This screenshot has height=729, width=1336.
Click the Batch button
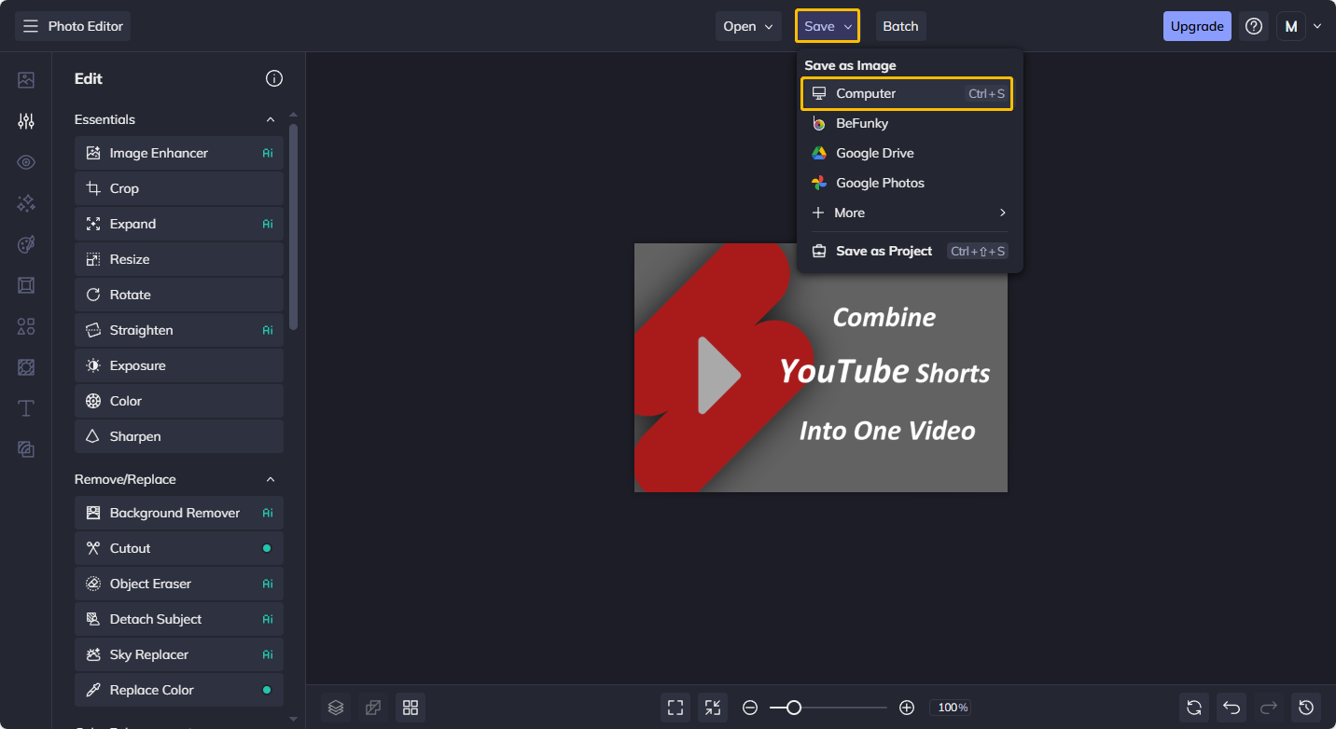coord(901,26)
